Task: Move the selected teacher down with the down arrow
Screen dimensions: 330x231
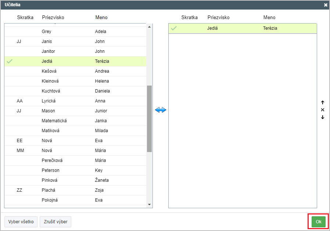Action: pyautogui.click(x=323, y=117)
